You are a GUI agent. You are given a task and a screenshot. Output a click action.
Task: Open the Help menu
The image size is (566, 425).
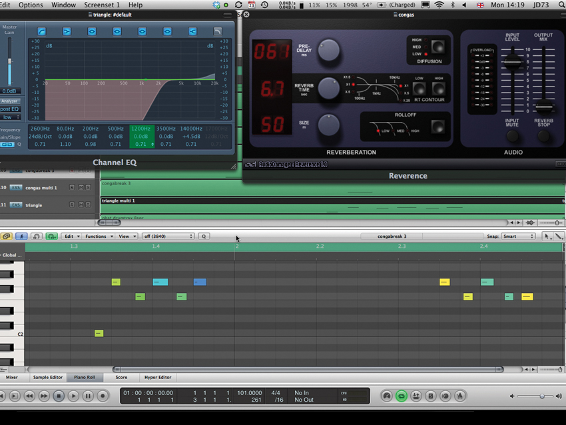pos(135,5)
